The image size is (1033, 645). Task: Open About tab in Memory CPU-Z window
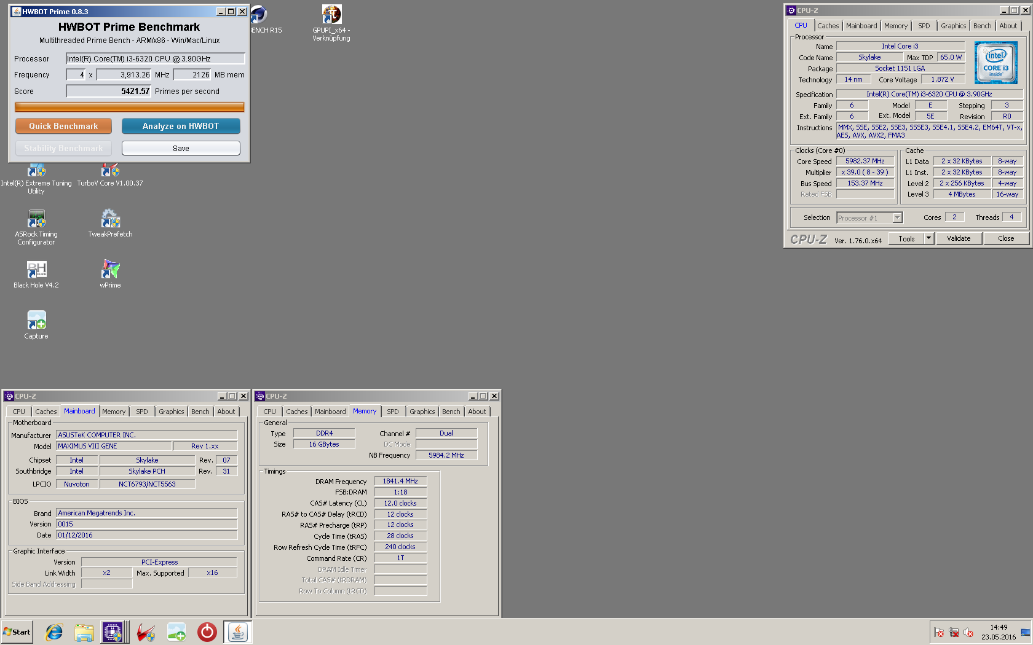477,412
